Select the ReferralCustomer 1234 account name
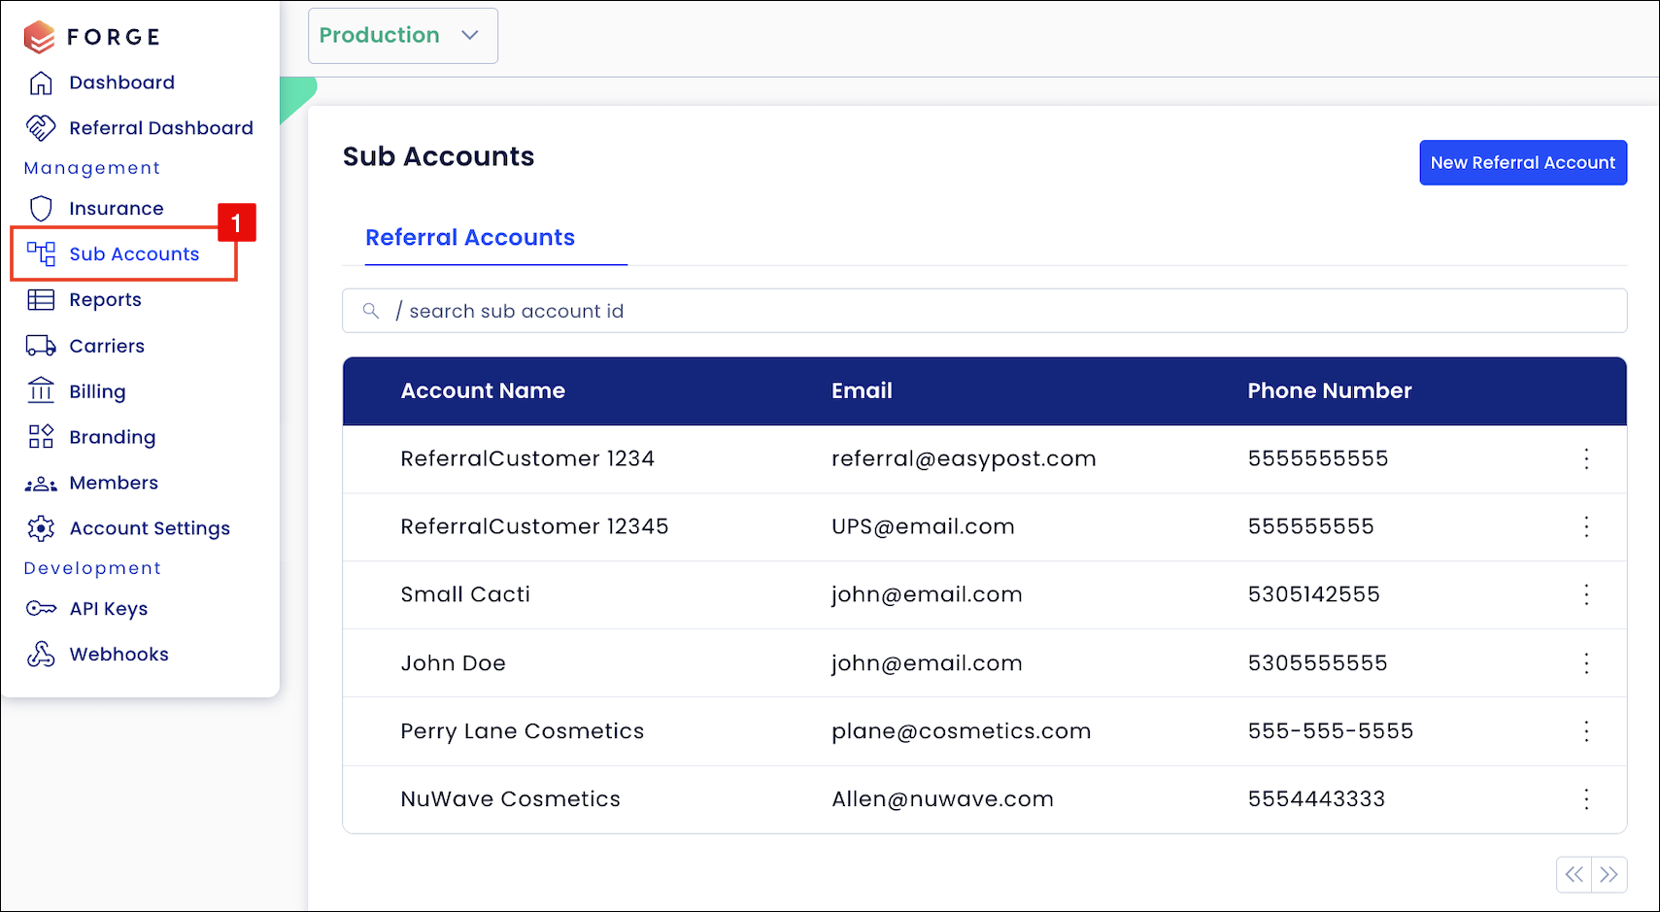The width and height of the screenshot is (1660, 912). pyautogui.click(x=527, y=458)
